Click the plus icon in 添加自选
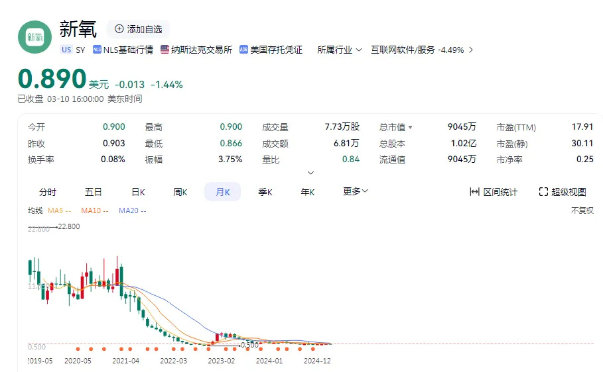This screenshot has width=603, height=372. [119, 28]
